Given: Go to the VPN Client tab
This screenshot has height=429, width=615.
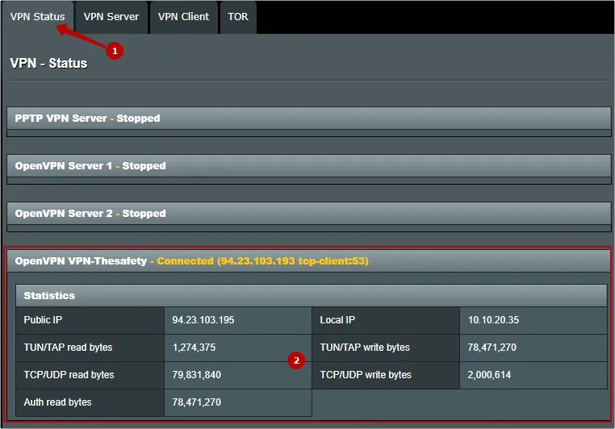Looking at the screenshot, I should click(183, 17).
